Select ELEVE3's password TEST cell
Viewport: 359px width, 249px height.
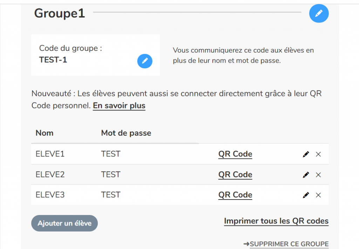110,195
